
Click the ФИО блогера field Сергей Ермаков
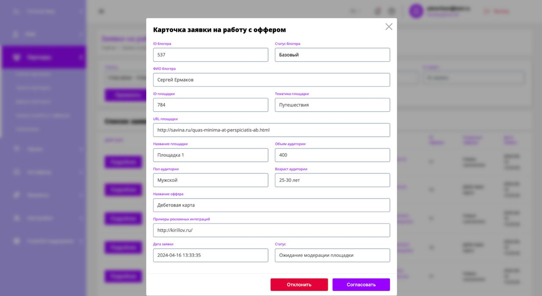pyautogui.click(x=271, y=80)
